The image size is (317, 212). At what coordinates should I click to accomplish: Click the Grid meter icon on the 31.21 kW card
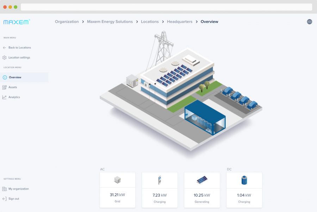117,180
